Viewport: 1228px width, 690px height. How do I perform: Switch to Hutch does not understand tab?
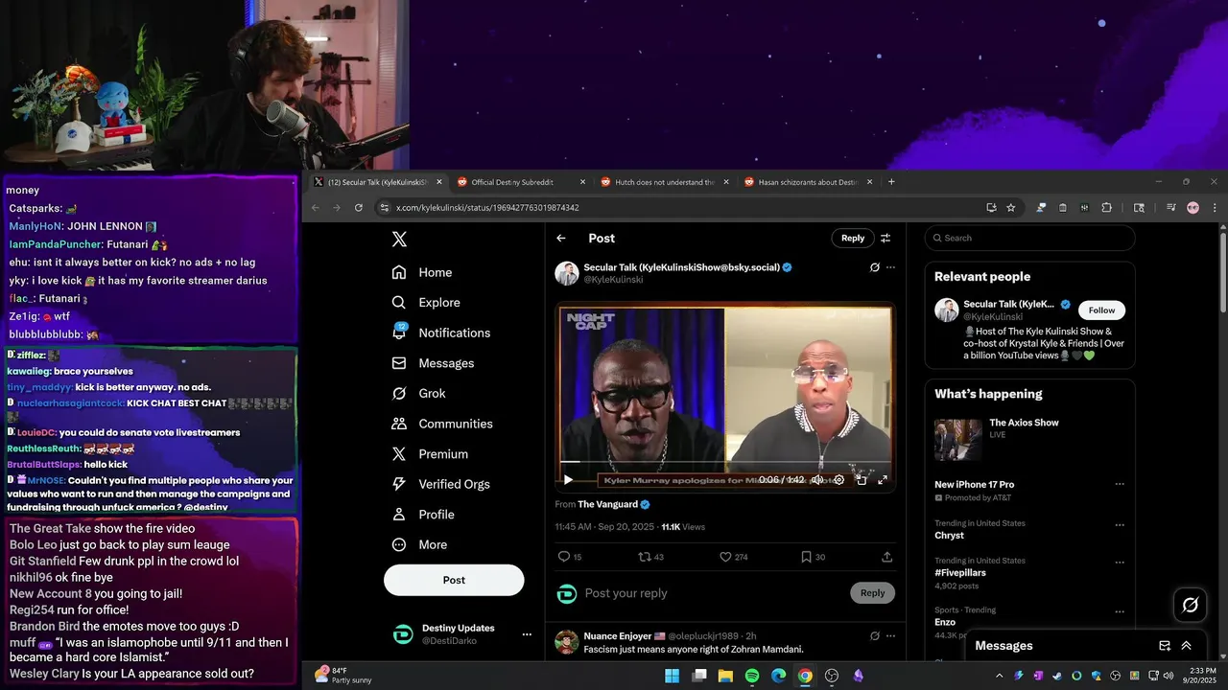(664, 182)
